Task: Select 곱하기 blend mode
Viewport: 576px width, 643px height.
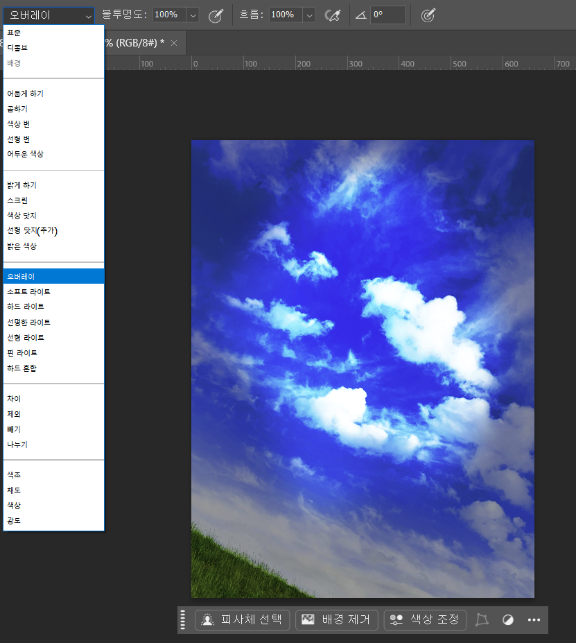Action: point(17,109)
